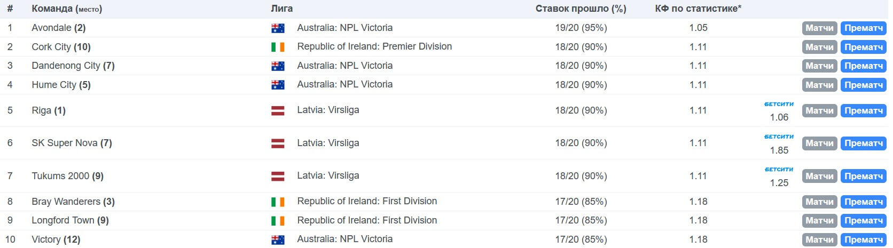The width and height of the screenshot is (893, 248).
Task: Select the Betcity odds 1.85 value
Action: pyautogui.click(x=779, y=150)
